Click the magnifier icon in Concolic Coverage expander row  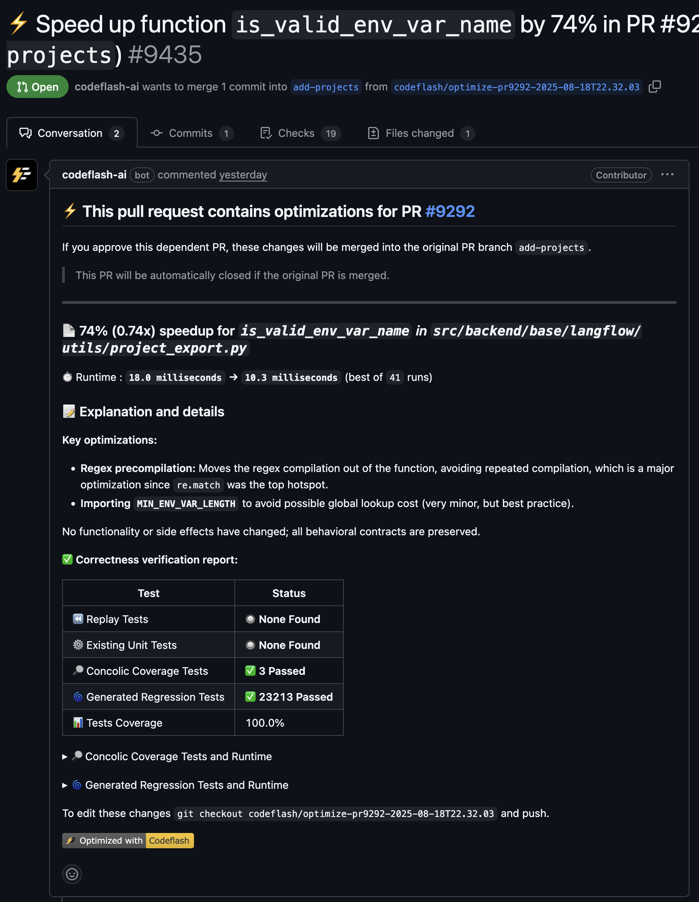pyautogui.click(x=77, y=756)
